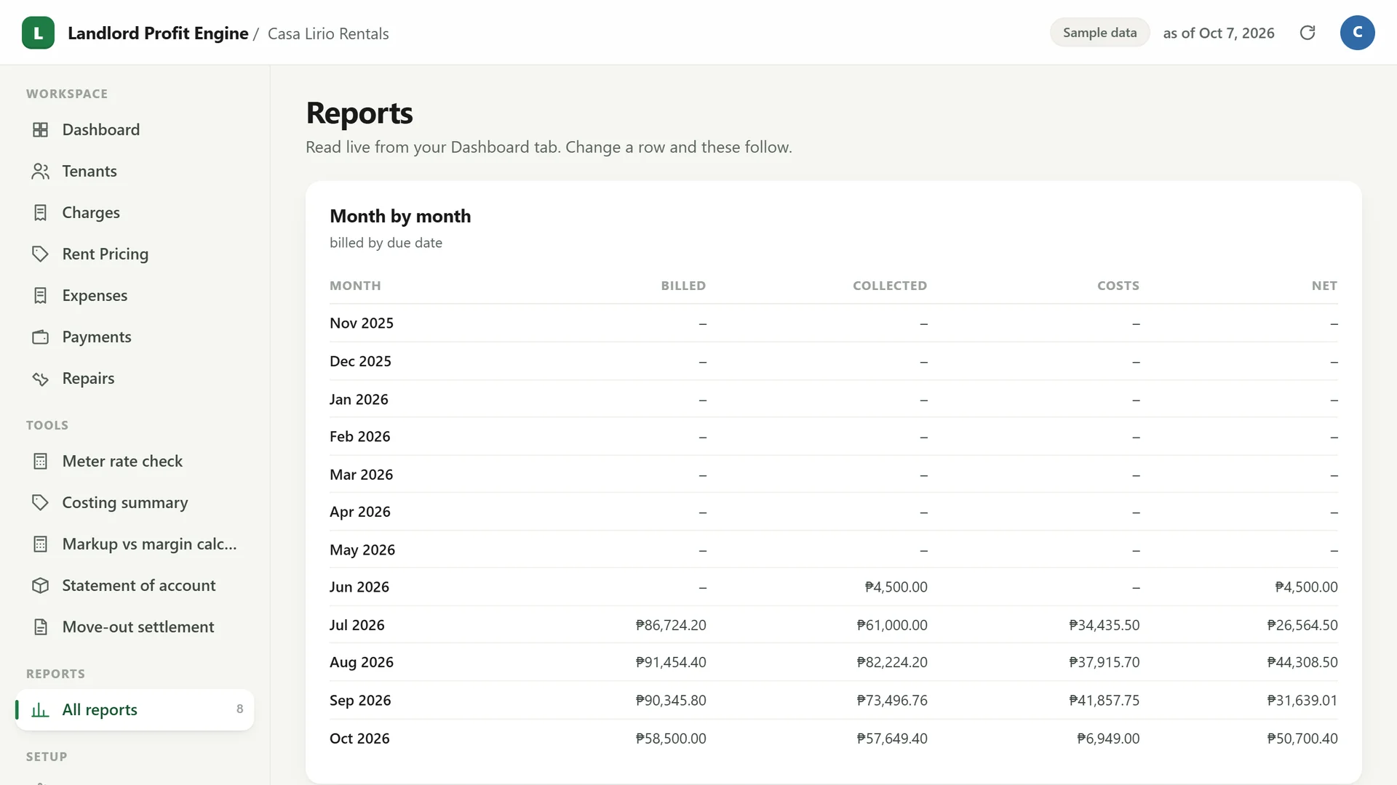This screenshot has width=1397, height=785.
Task: Click the Dashboard grid icon
Action: point(41,129)
